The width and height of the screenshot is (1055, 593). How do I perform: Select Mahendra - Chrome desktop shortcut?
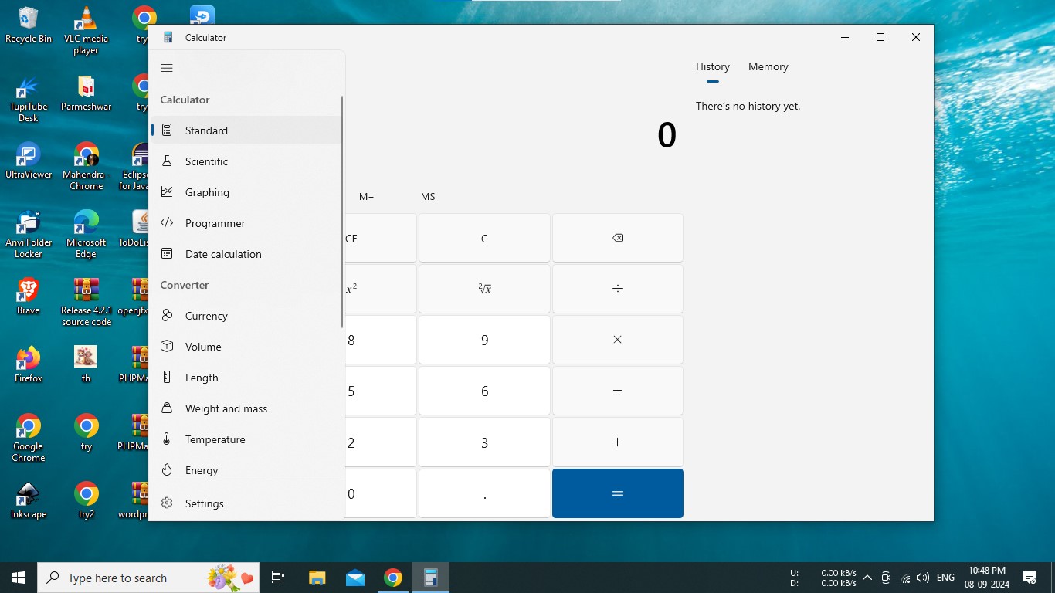pyautogui.click(x=86, y=167)
